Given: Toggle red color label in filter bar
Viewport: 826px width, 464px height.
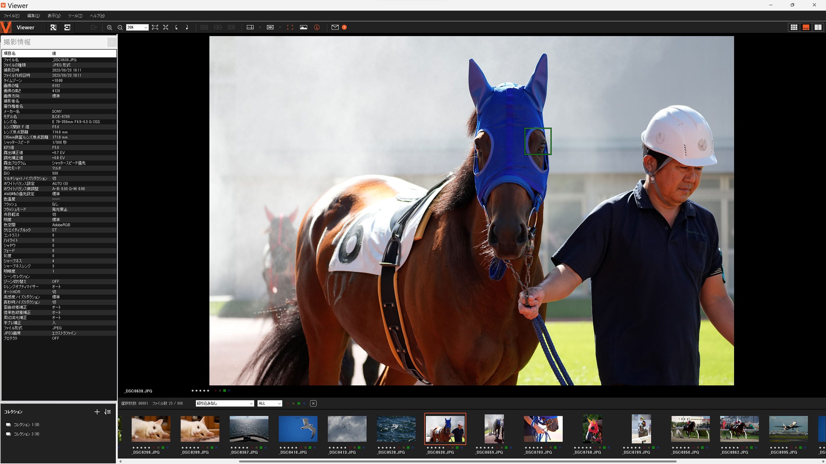Looking at the screenshot, I should coord(287,403).
